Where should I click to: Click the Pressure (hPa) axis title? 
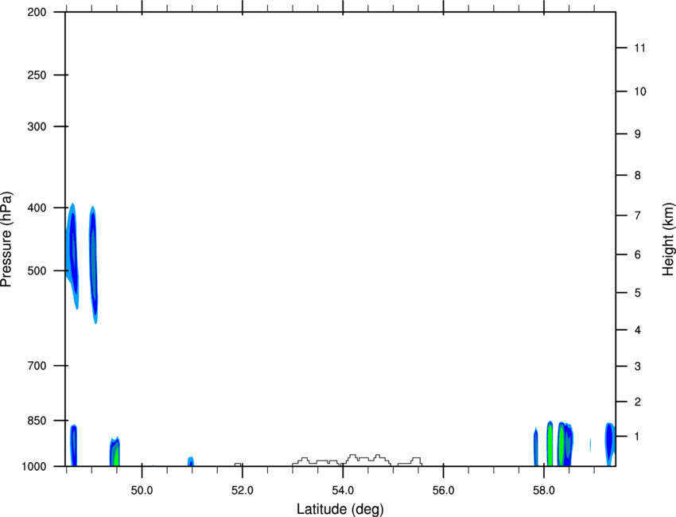point(6,239)
